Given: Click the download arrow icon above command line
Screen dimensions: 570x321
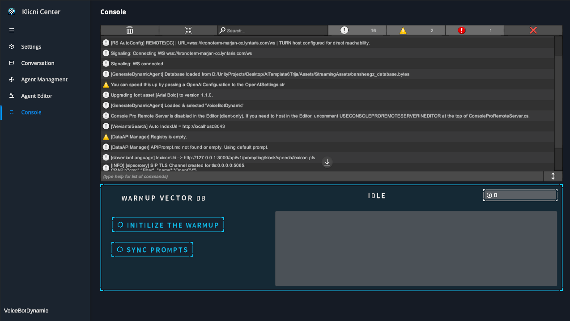Looking at the screenshot, I should (x=327, y=162).
